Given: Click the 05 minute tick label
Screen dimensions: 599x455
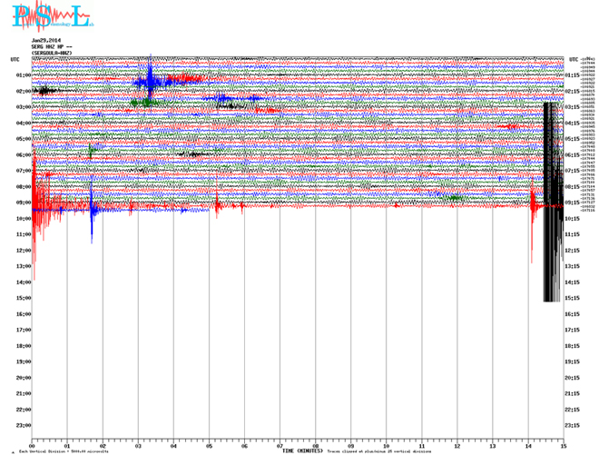Looking at the screenshot, I should point(209,445).
